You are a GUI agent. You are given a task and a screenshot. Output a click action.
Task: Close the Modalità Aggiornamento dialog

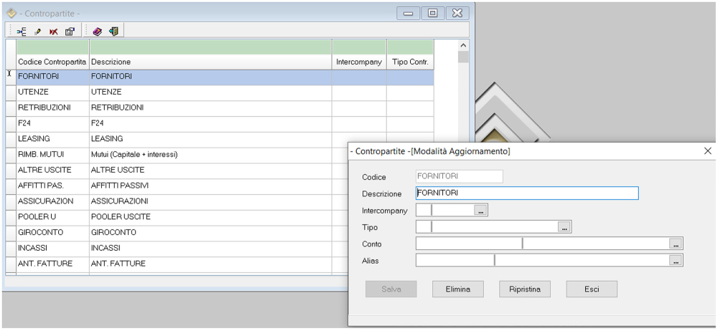pyautogui.click(x=707, y=151)
